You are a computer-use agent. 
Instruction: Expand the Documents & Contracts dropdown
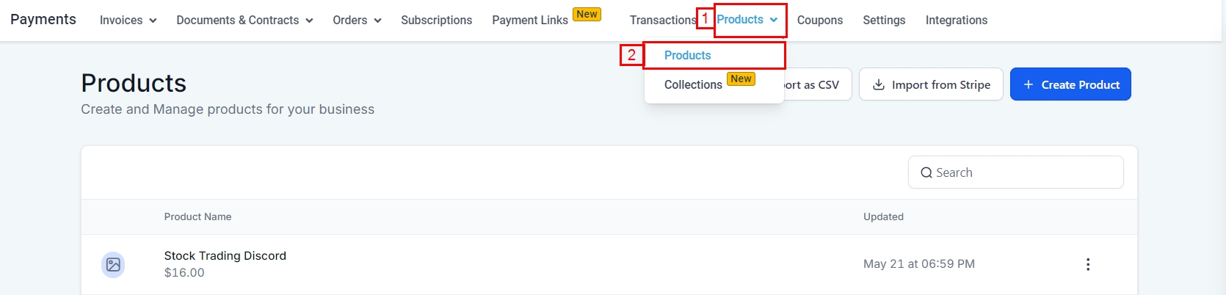244,21
